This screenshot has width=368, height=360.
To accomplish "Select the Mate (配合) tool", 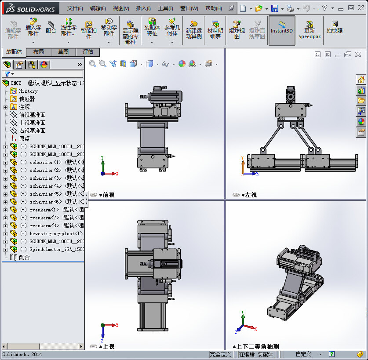I will click(x=51, y=27).
